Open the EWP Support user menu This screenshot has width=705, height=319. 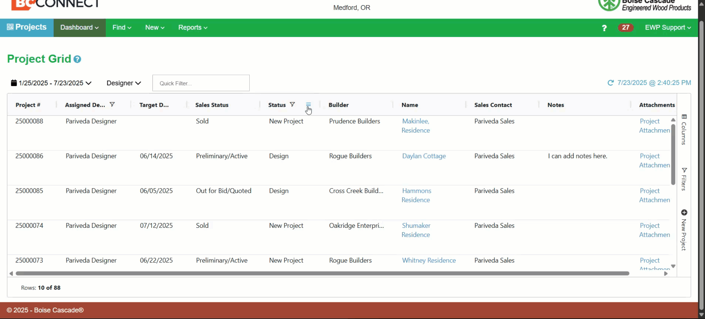tap(668, 28)
